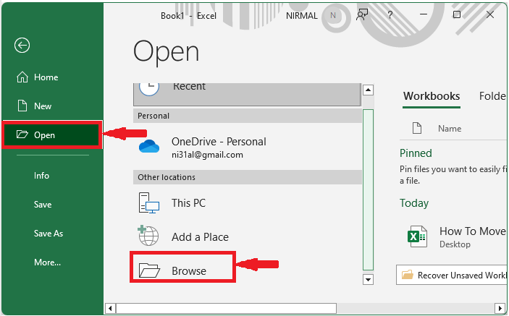The width and height of the screenshot is (509, 316).
Task: Click the back arrow icon
Action: pyautogui.click(x=22, y=46)
